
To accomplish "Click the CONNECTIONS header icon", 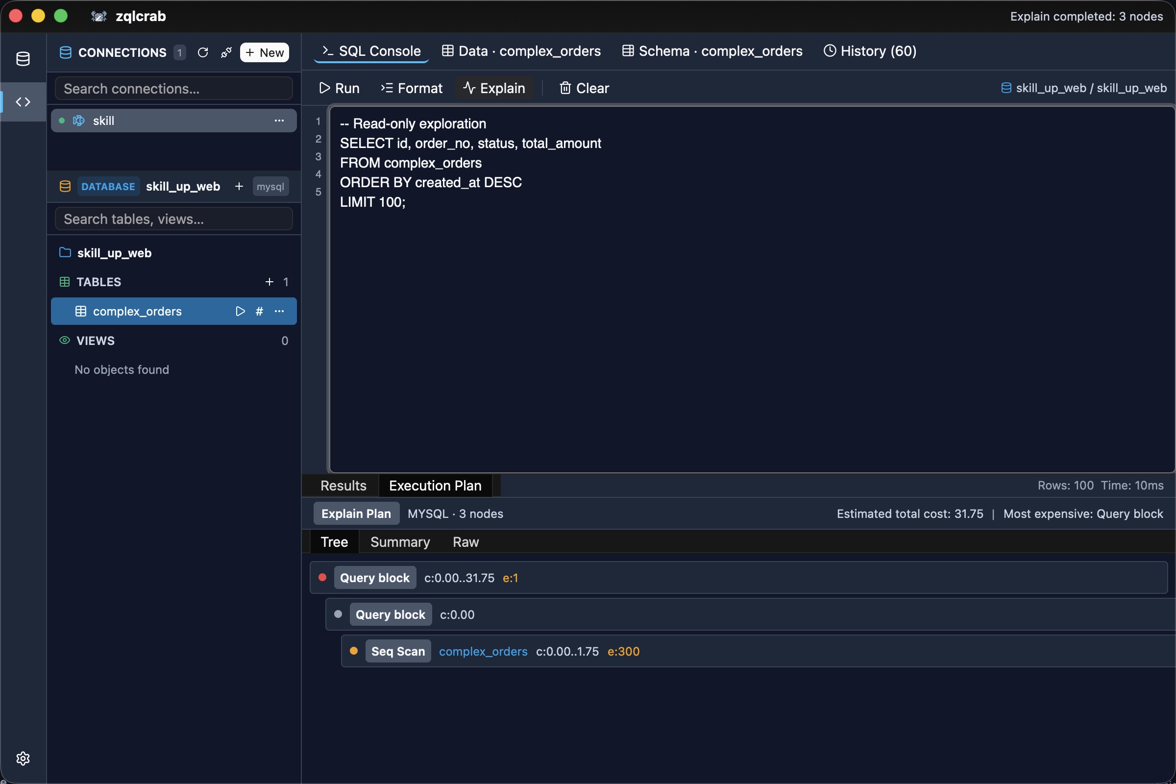I will tap(66, 52).
